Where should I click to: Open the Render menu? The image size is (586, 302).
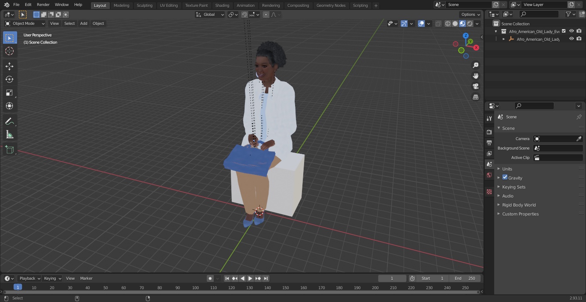[x=43, y=5]
